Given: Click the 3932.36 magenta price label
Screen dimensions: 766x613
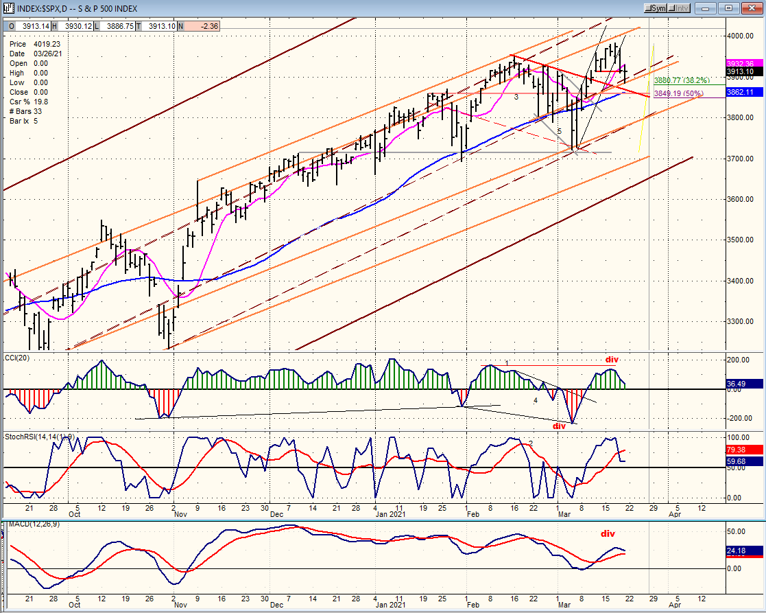Looking at the screenshot, I should [743, 64].
